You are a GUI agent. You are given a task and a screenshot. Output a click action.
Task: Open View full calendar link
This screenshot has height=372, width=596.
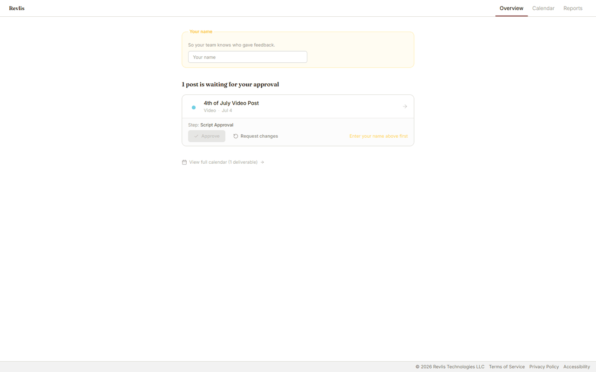223,162
